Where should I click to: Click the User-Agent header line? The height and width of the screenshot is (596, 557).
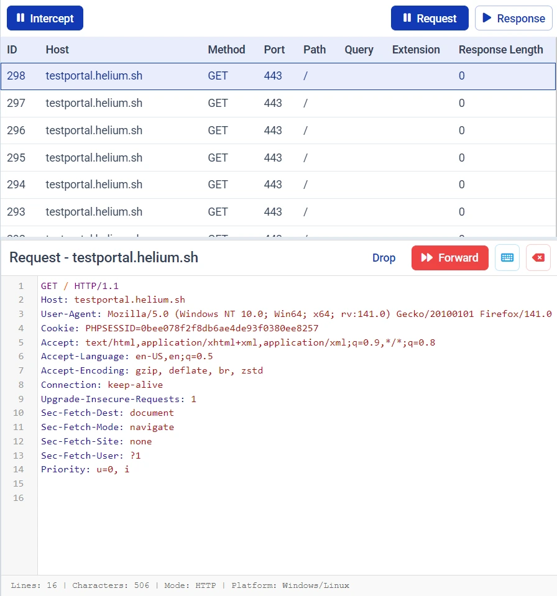(296, 314)
